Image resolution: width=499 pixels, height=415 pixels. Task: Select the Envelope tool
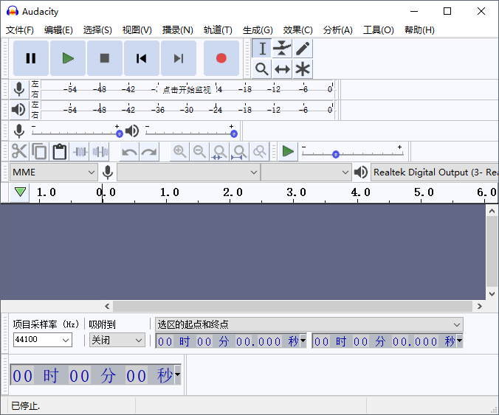[x=282, y=49]
